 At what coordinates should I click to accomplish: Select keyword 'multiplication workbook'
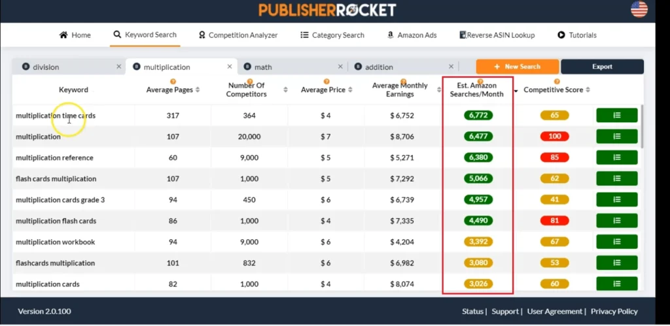pyautogui.click(x=56, y=242)
